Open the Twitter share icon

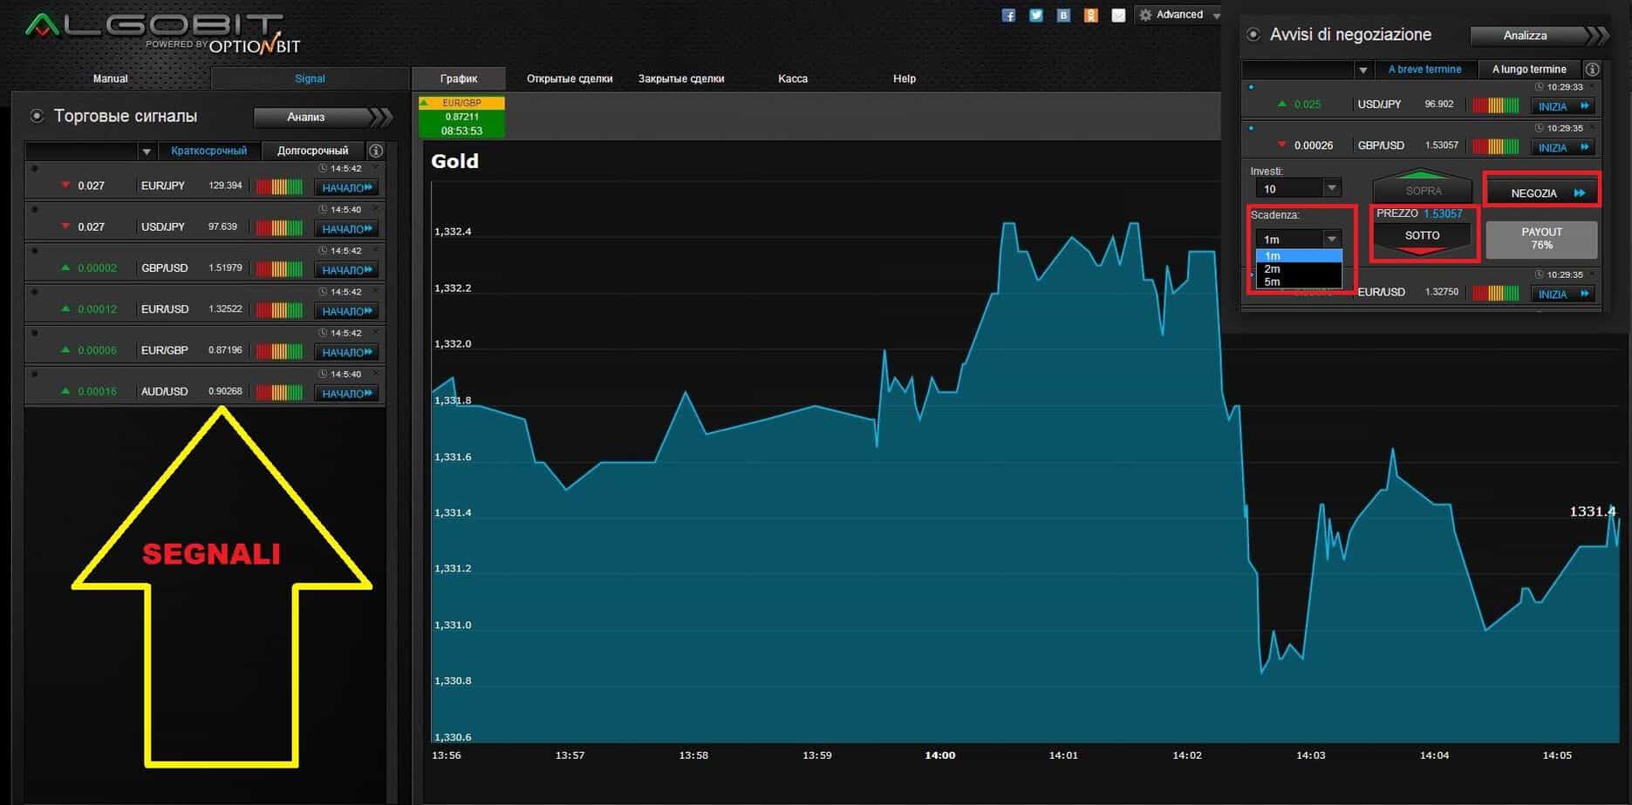point(1036,15)
